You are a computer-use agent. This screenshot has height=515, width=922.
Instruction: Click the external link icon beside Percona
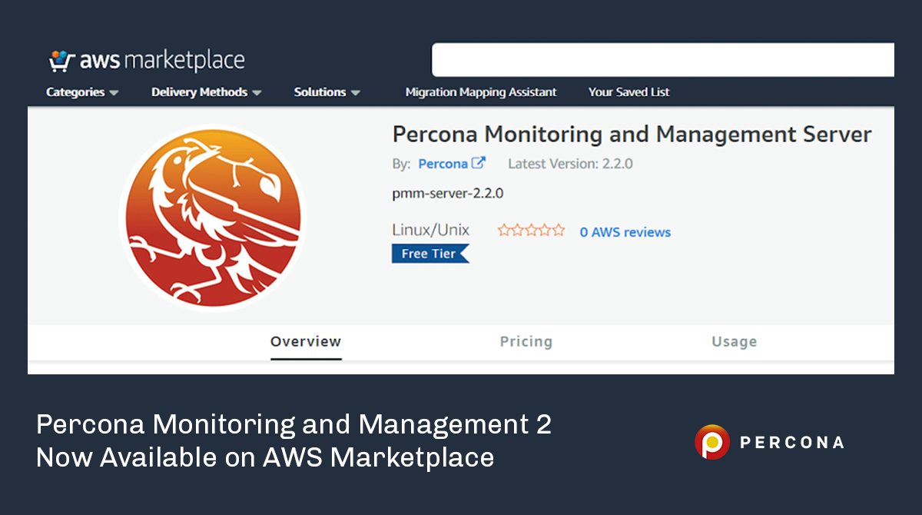point(479,163)
